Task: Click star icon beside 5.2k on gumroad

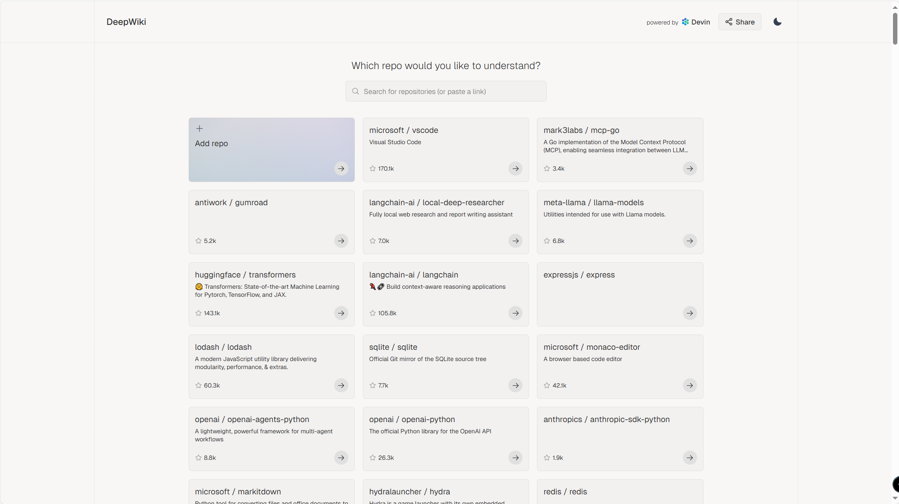Action: [198, 241]
